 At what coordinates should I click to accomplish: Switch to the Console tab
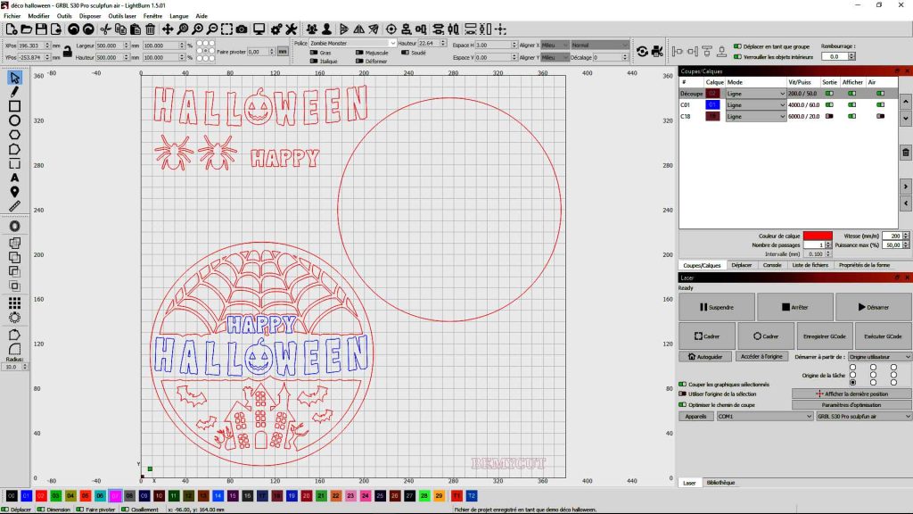pos(772,265)
